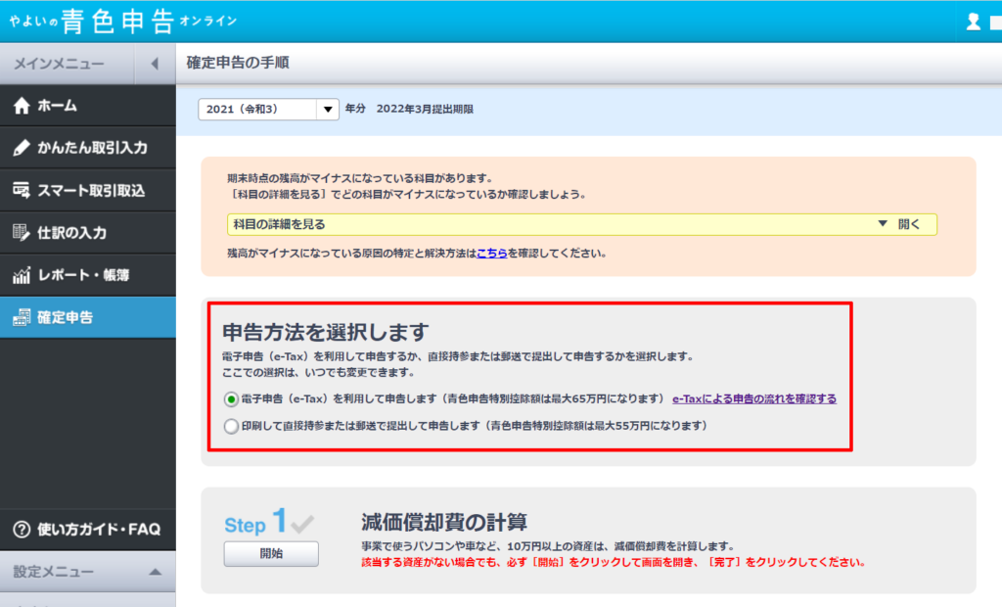Open 使い方ガイド・FAQ
Viewport: 1002px width, 607px height.
coord(87,529)
